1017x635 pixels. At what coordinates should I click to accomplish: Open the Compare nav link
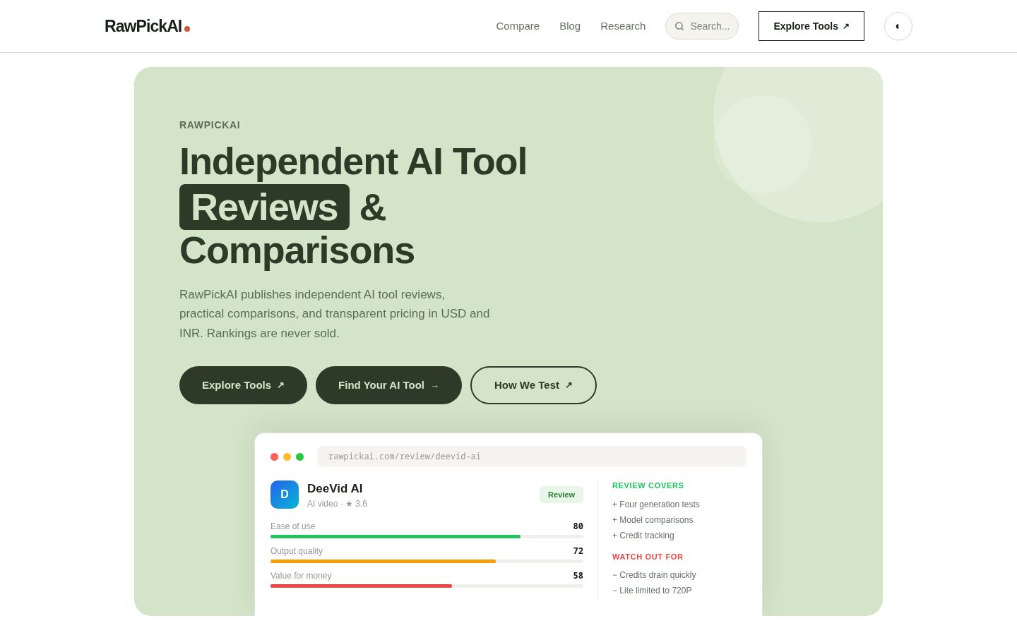click(518, 26)
